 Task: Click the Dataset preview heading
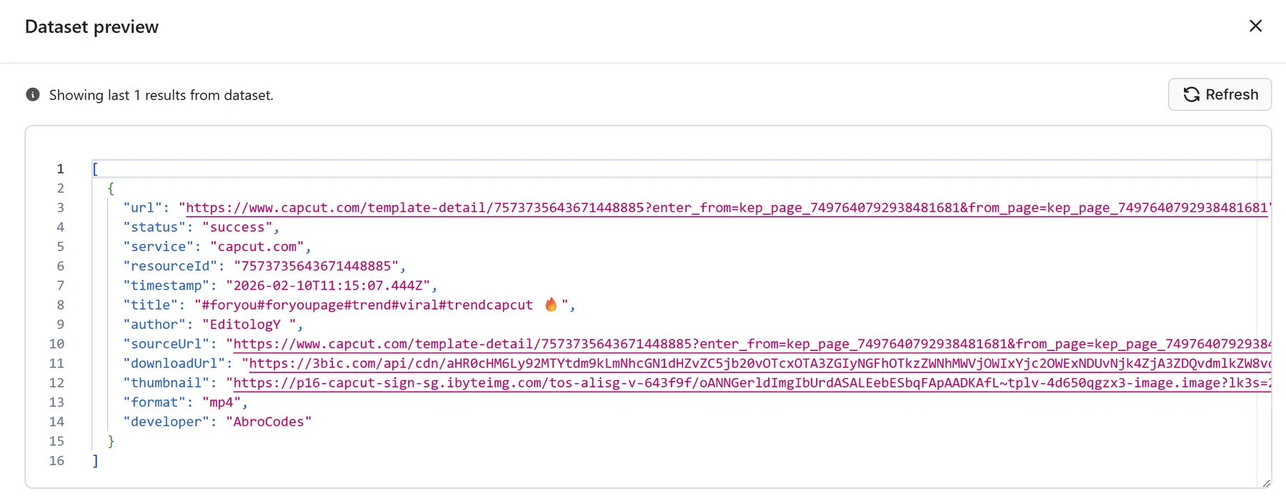click(91, 26)
